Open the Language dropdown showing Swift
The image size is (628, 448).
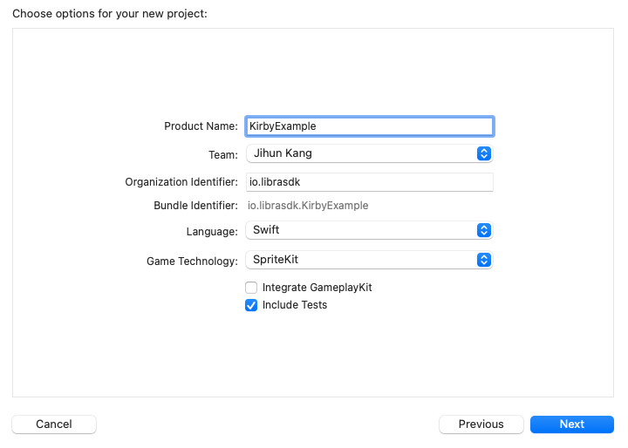coord(369,230)
